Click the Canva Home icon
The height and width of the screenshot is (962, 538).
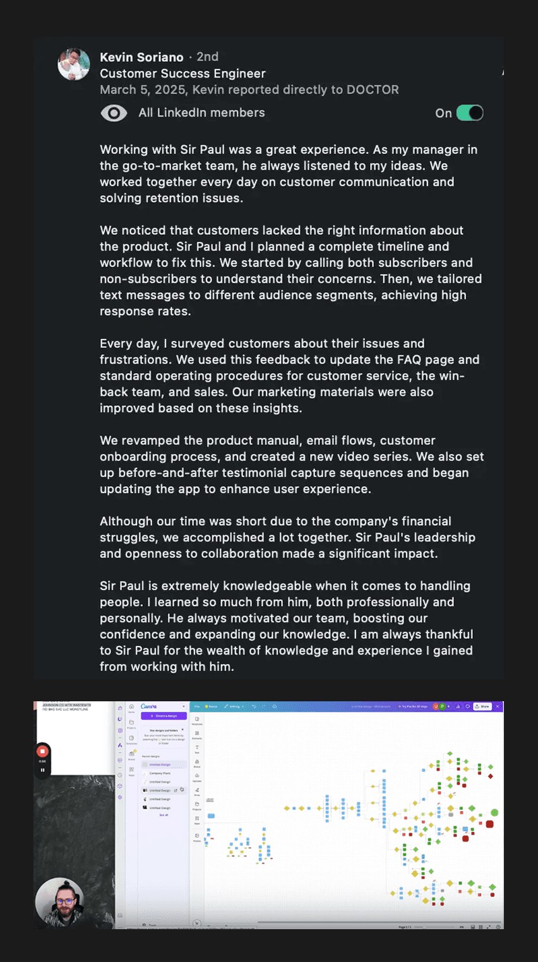pyautogui.click(x=131, y=708)
